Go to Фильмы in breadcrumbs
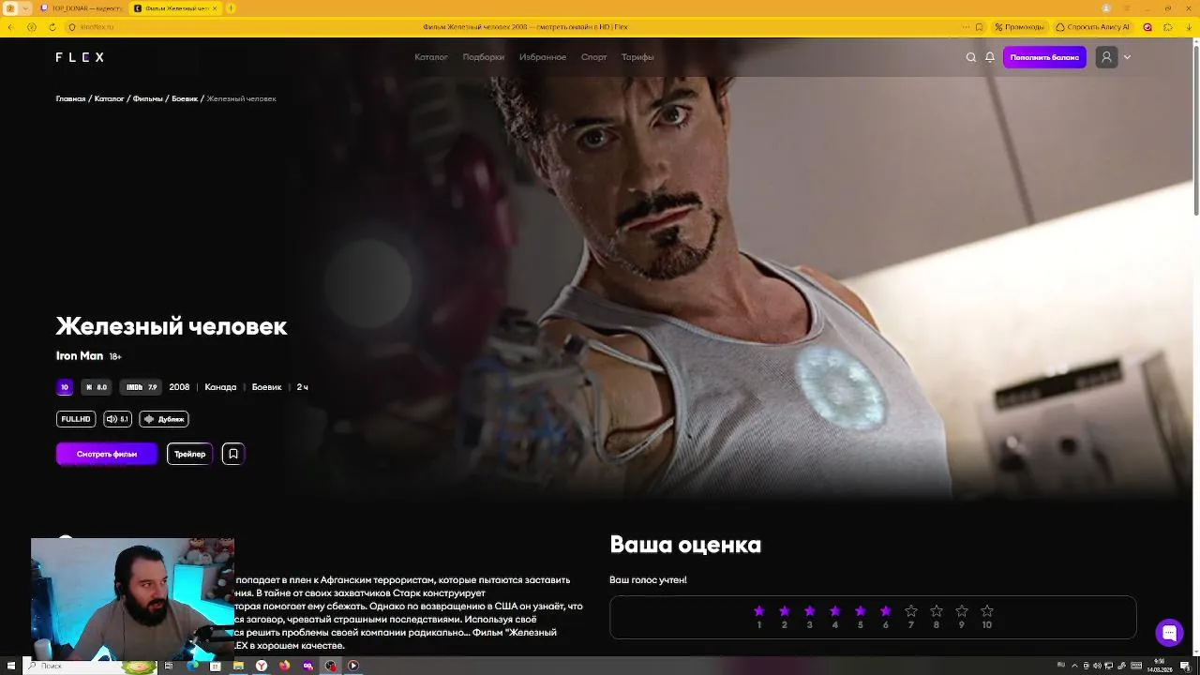The height and width of the screenshot is (675, 1200). click(148, 98)
